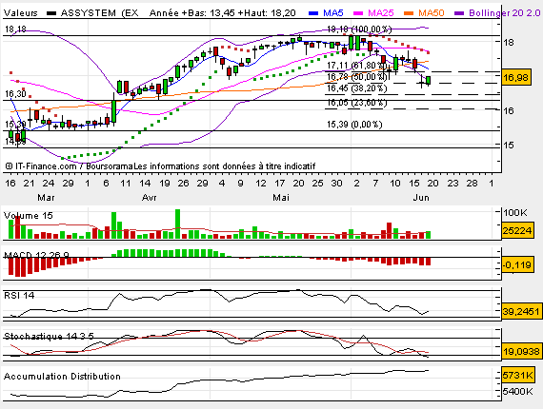
Task: Click the yellow 25224 volume value box
Action: tap(516, 230)
